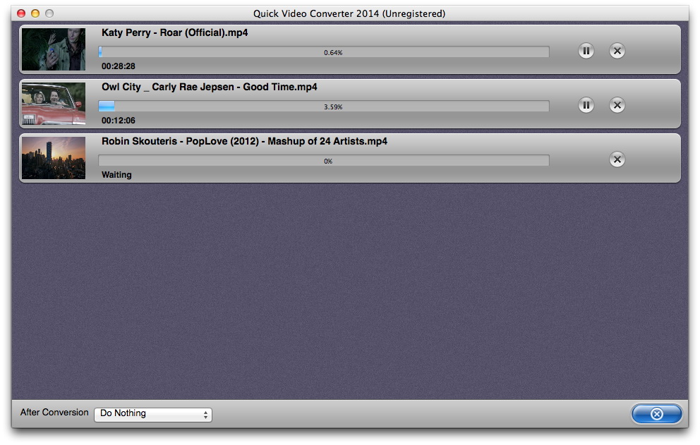Viewport: 700px width, 445px height.
Task: Minimize the Quick Video Converter window
Action: tap(35, 13)
